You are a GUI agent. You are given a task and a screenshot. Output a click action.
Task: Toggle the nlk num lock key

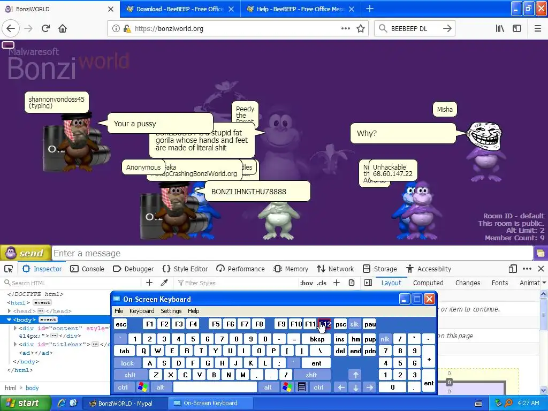point(385,339)
